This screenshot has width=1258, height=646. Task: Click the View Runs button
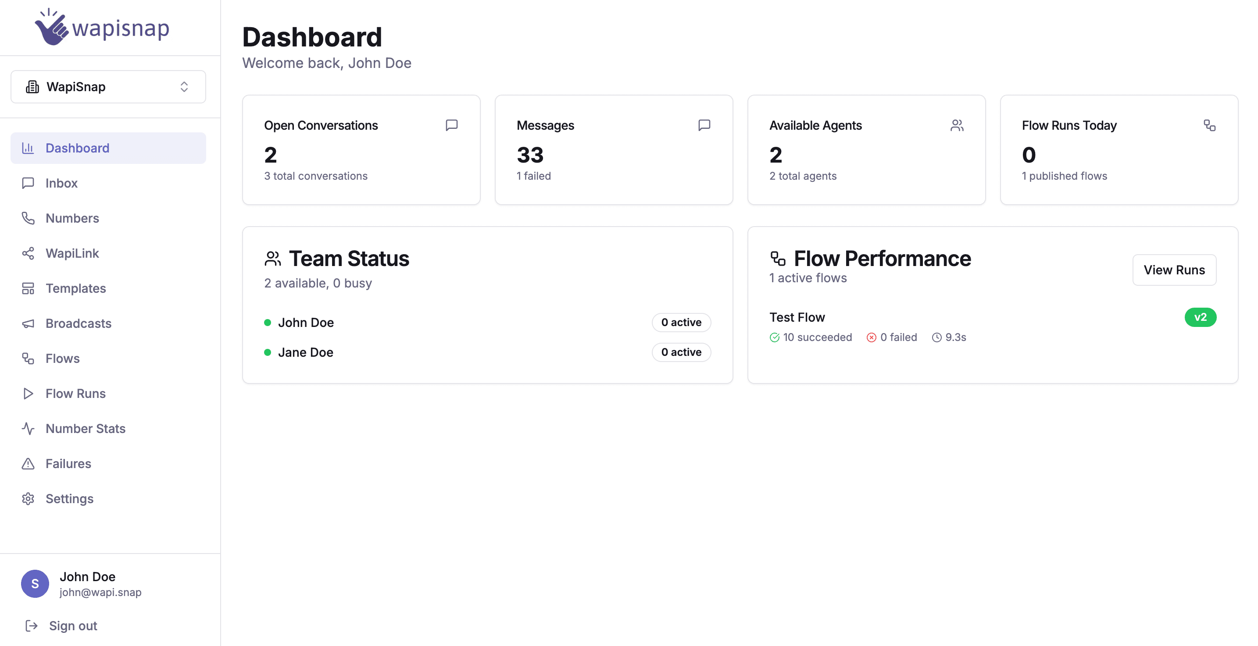click(1174, 270)
